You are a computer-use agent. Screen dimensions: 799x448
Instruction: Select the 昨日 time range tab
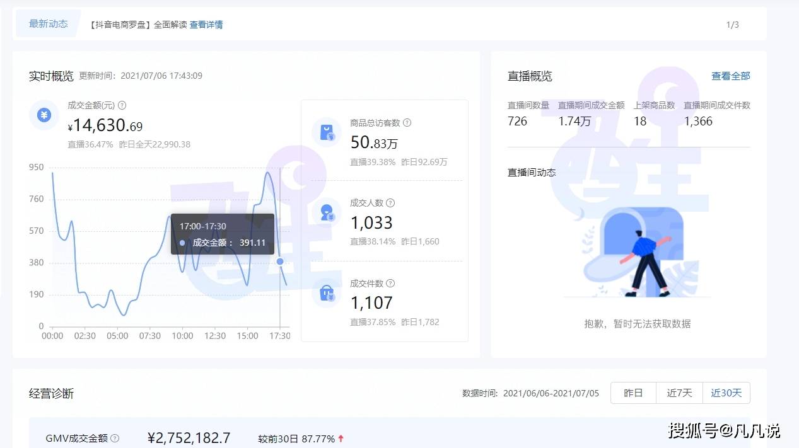pos(633,393)
